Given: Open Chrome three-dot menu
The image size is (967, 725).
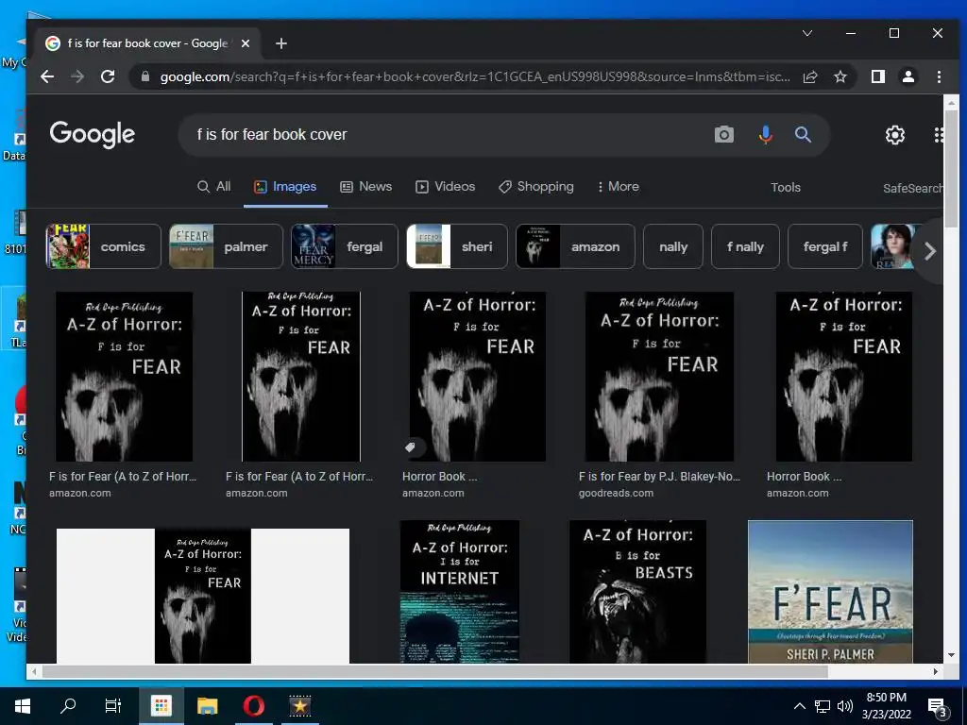Looking at the screenshot, I should click(939, 76).
